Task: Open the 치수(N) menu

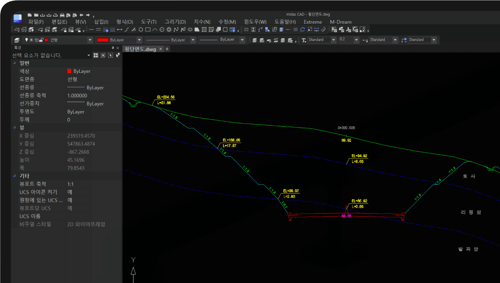Action: (202, 22)
